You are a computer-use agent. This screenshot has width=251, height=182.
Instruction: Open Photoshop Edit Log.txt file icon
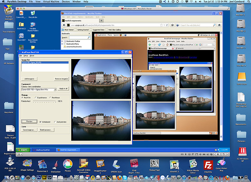coord(241,97)
